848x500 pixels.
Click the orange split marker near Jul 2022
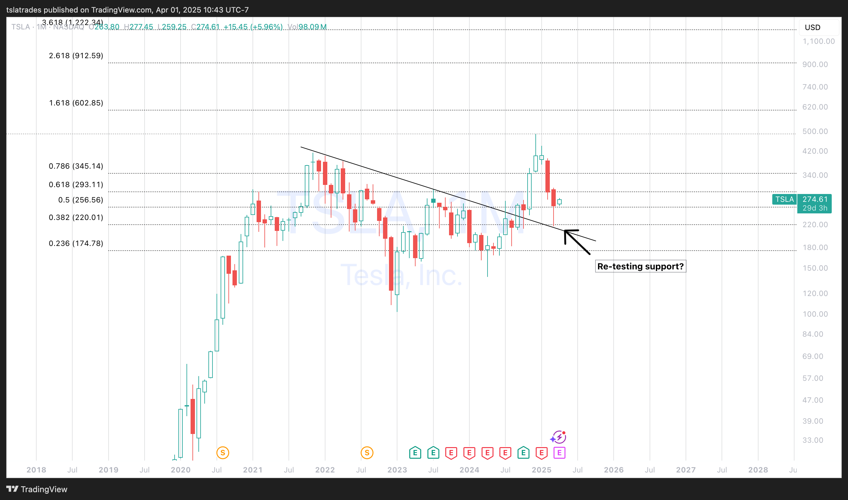pos(367,452)
